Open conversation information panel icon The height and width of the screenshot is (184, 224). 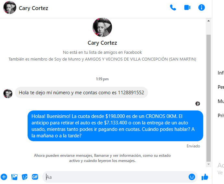201,7
